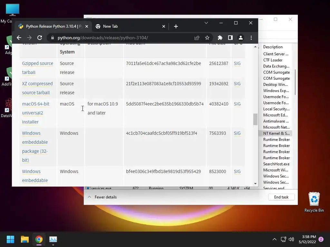Screen dimensions: 330x247
Task: Switch to Python Release Python 3.10.4 tab
Action: coord(53,26)
